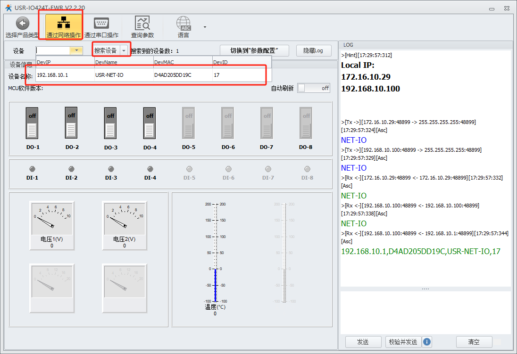This screenshot has height=354, width=517.
Task: Click the back arrow 选择产品类型 icon
Action: (x=22, y=24)
